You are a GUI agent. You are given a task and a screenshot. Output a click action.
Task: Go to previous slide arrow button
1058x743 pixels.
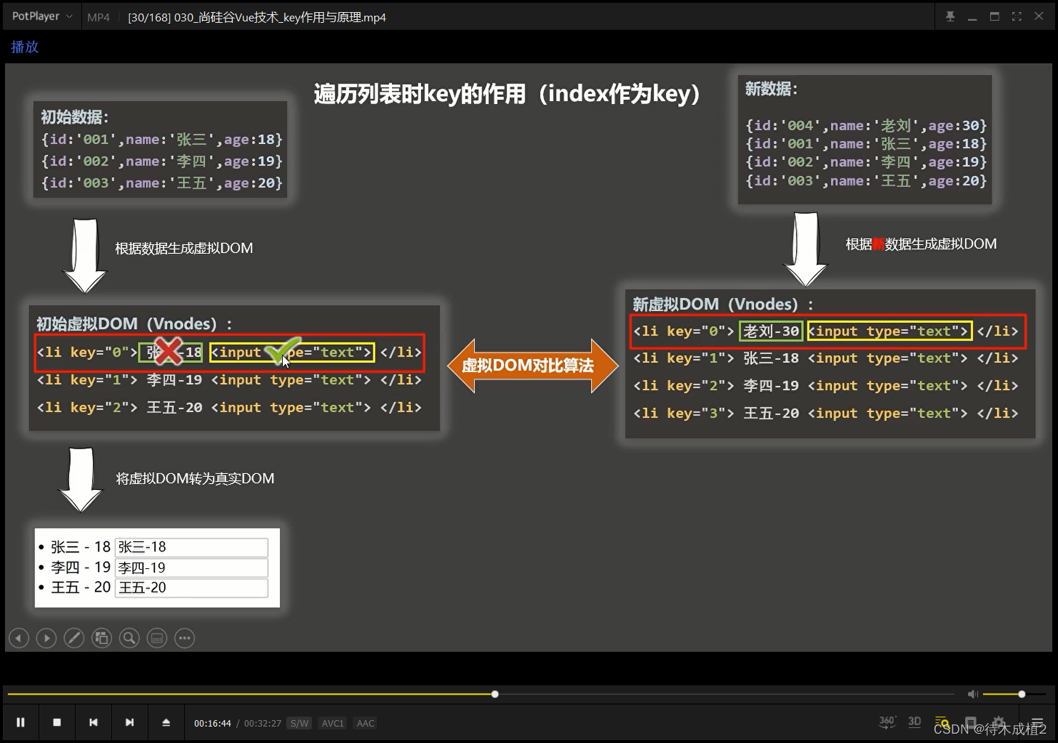[19, 638]
